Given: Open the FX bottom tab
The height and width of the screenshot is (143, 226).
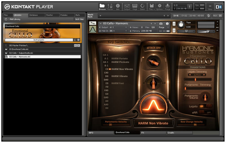Looking at the screenshot, I should coord(153,133).
